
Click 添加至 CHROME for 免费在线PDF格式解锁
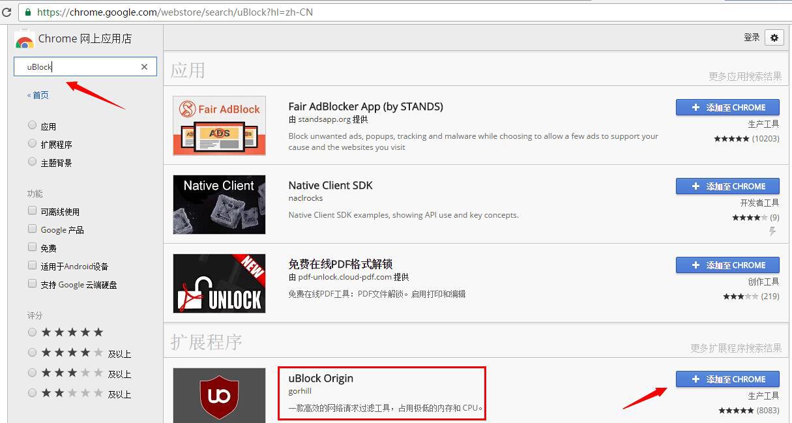[727, 265]
